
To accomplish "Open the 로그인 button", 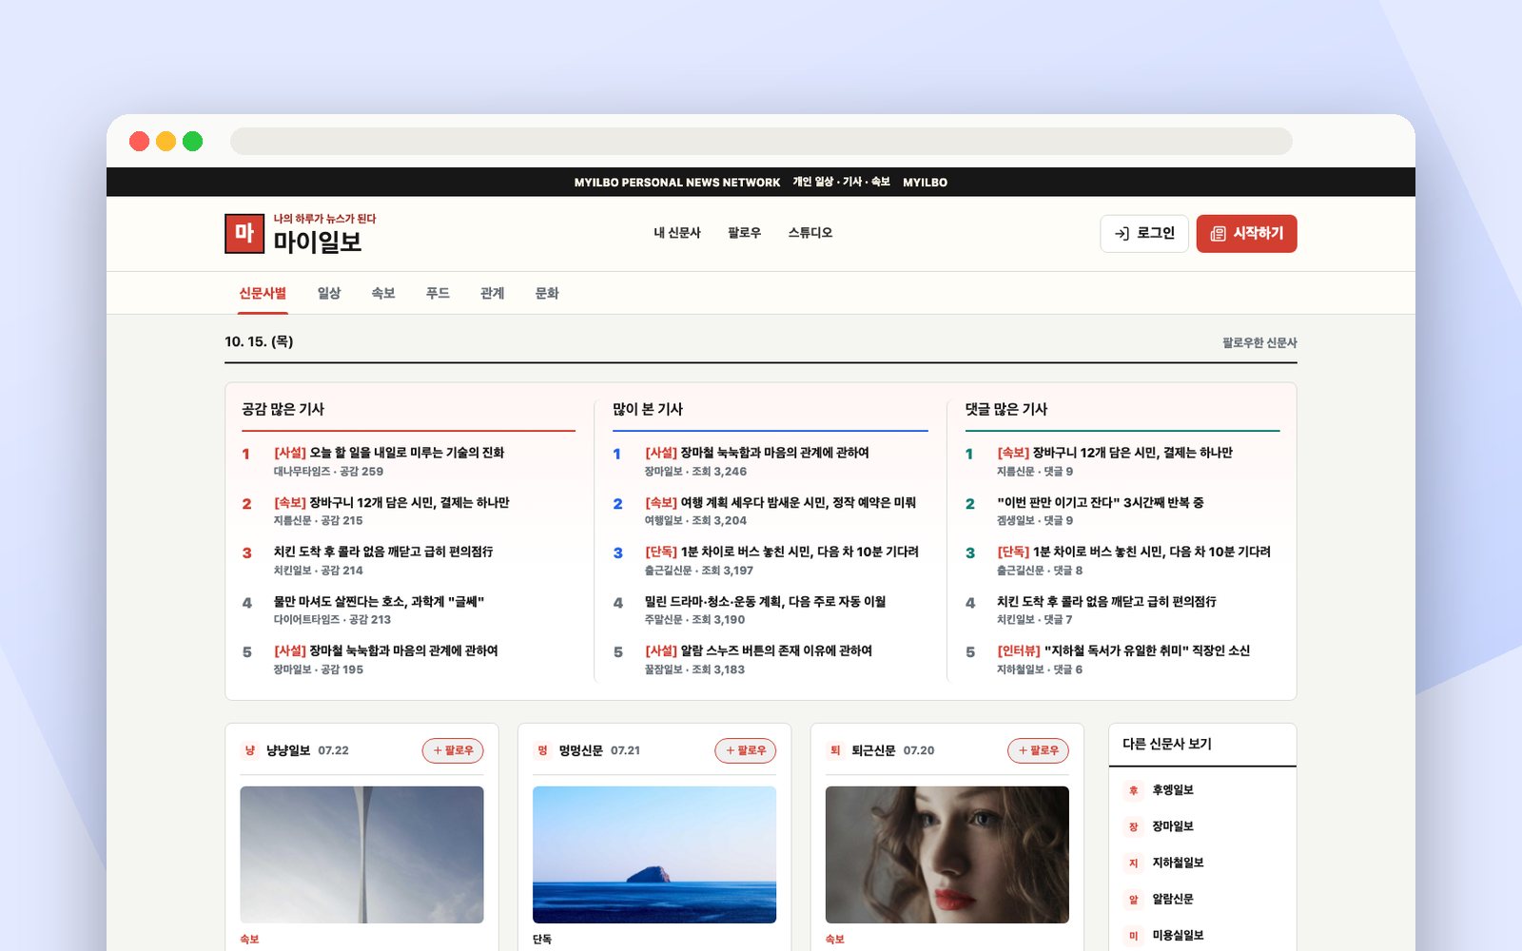I will point(1144,234).
